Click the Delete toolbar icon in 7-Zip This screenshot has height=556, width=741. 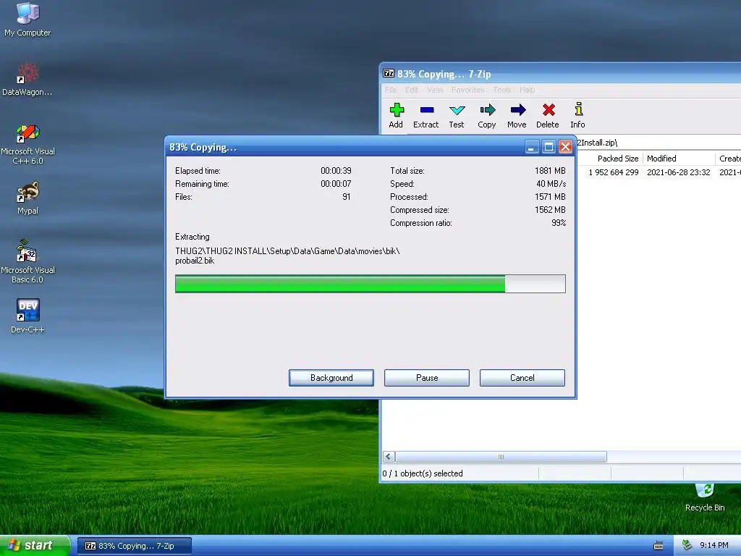(548, 115)
